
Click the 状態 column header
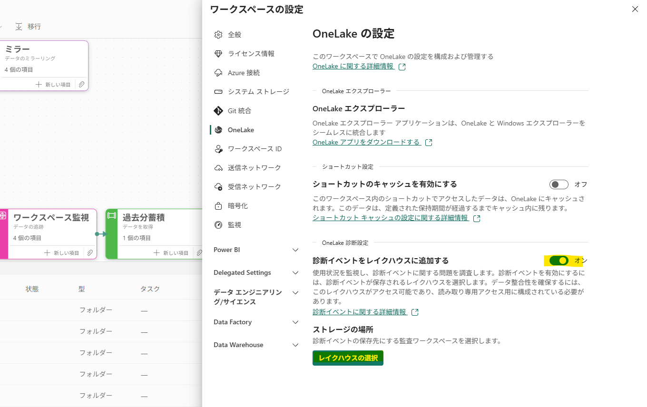click(x=32, y=289)
